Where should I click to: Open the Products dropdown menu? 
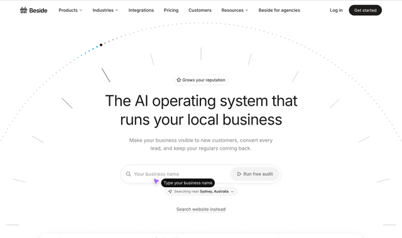[70, 10]
